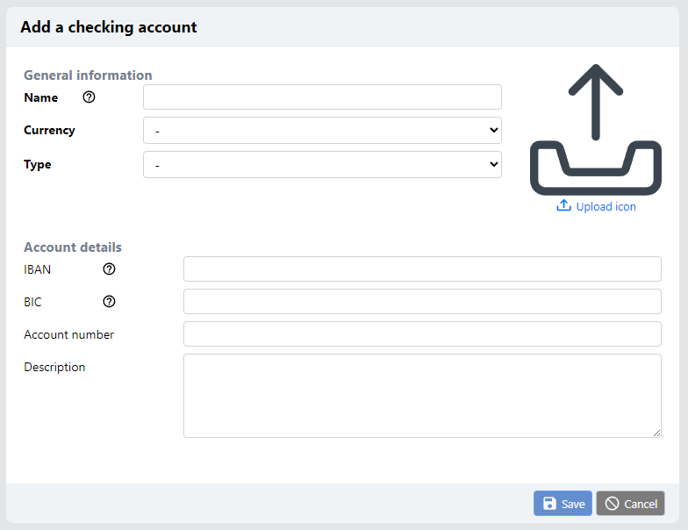Click the large upload tray icon image

click(x=595, y=130)
